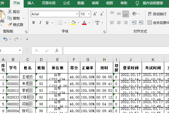This screenshot has height=113, width=169.
Task: Decrease font size with small A
Action: pos(102,14)
